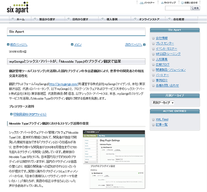Image resolution: width=207 pixels, height=192 pixels.
Task: Click the 検索 search button
Action: [195, 8]
